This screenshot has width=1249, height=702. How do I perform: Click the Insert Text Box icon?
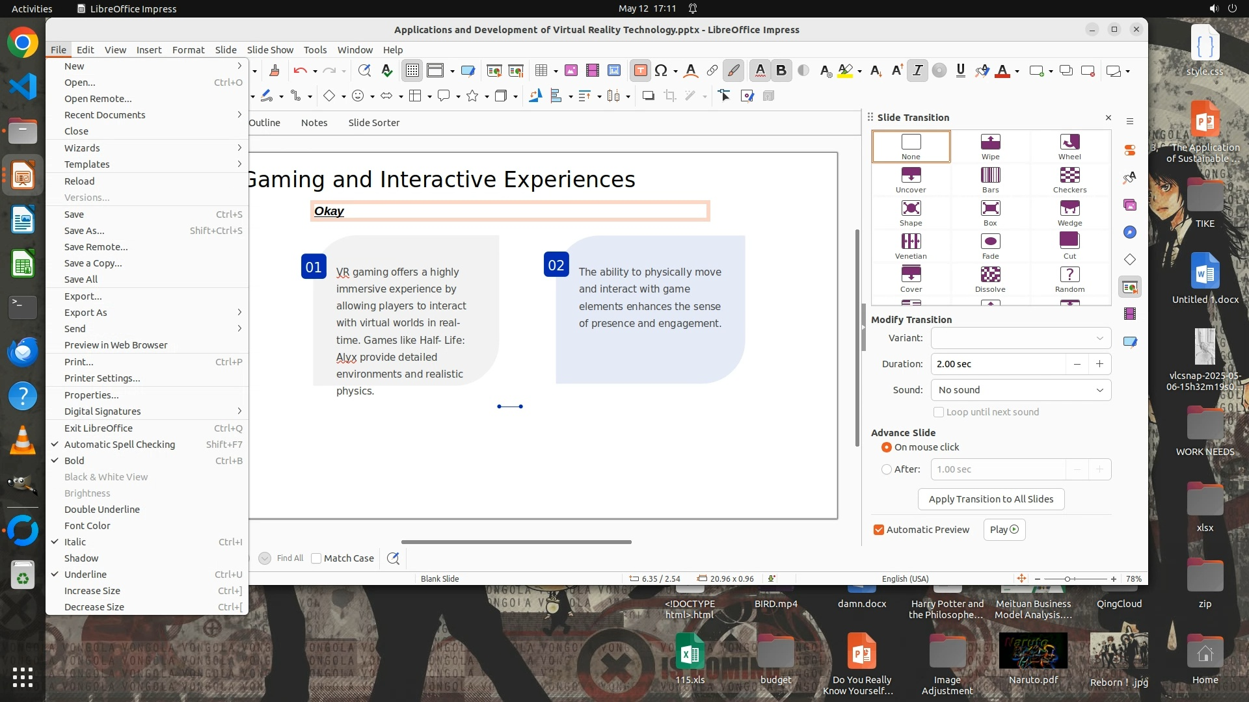point(640,71)
